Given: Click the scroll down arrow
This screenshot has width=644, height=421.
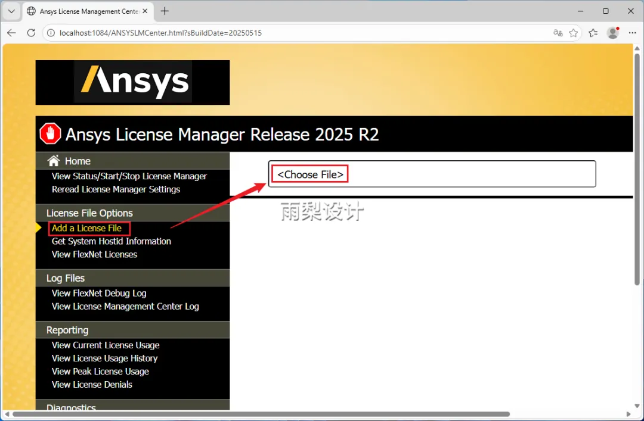Looking at the screenshot, I should tap(637, 406).
